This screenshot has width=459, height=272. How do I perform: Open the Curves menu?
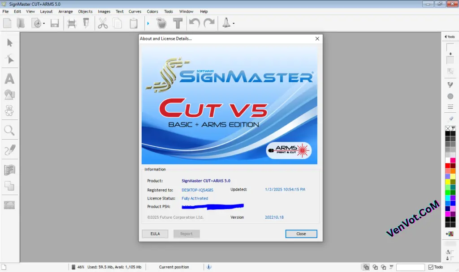click(135, 11)
